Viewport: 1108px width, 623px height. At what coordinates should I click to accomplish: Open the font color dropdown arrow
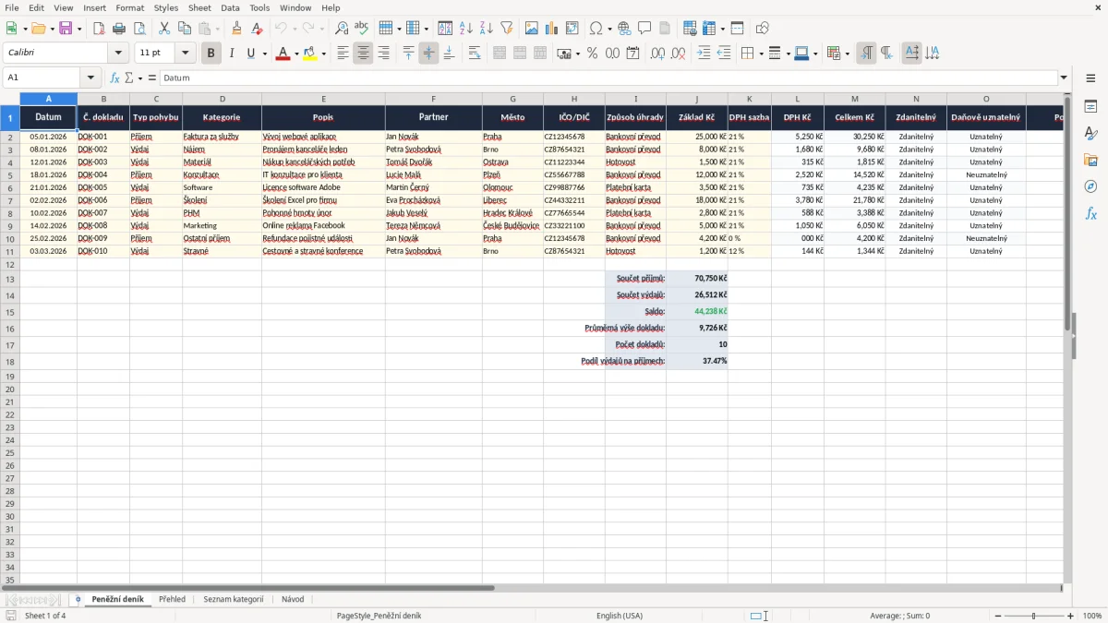point(296,54)
